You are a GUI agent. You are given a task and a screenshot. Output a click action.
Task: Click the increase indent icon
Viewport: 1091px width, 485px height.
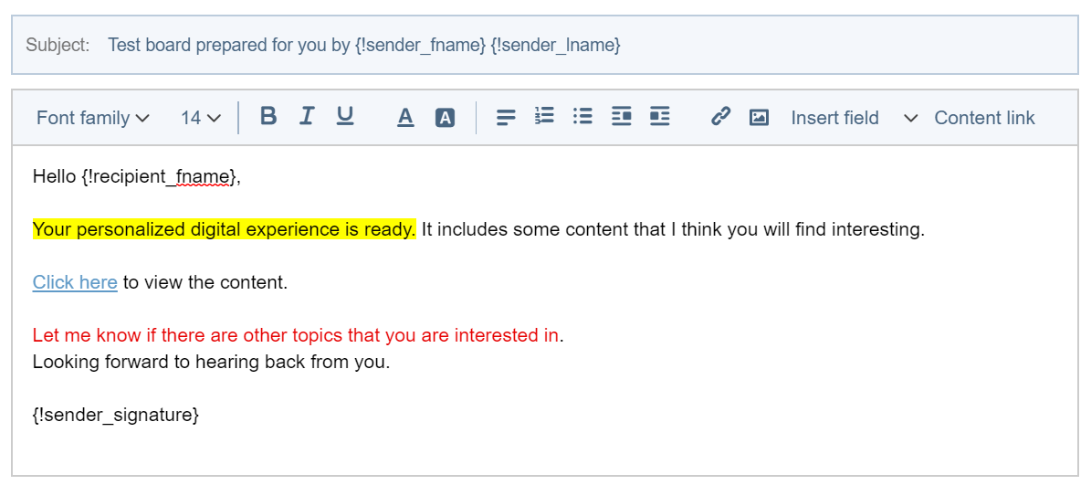coord(660,117)
